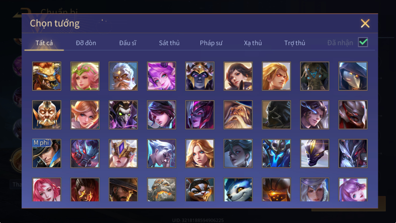The image size is (396, 223).
Task: Select the blue wolf hero portrait
Action: point(238,189)
